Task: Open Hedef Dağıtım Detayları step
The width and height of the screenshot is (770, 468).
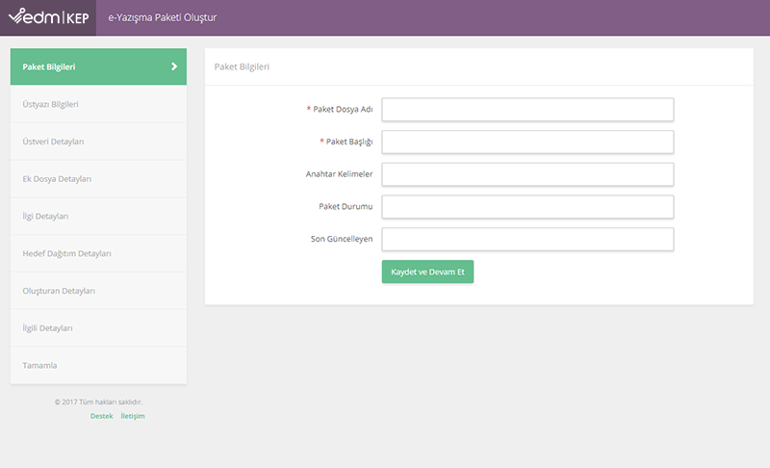Action: coord(67,253)
